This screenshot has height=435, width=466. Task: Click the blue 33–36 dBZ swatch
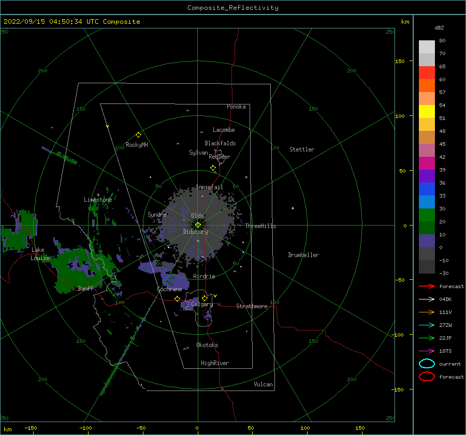tap(427, 189)
